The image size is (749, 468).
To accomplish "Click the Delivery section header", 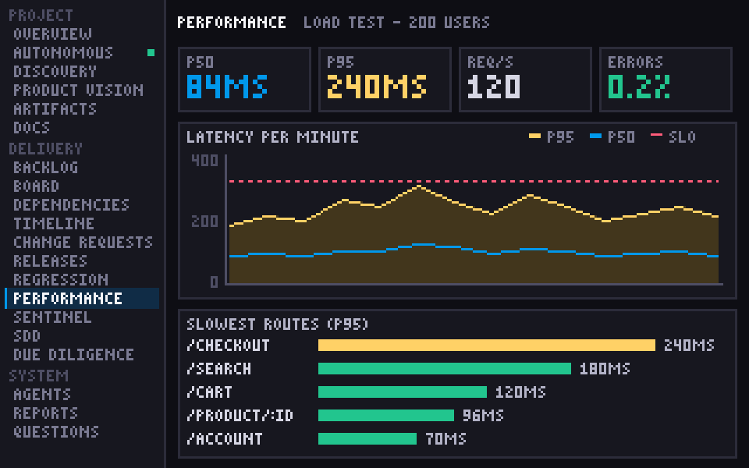I will (45, 148).
